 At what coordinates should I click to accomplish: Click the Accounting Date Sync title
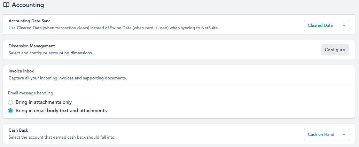coord(29,21)
